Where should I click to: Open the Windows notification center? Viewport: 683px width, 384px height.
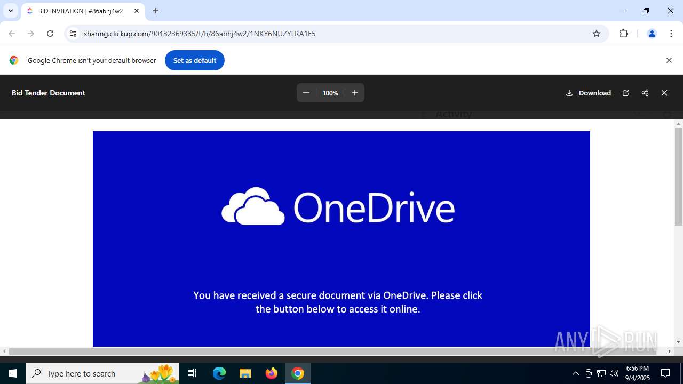click(665, 373)
